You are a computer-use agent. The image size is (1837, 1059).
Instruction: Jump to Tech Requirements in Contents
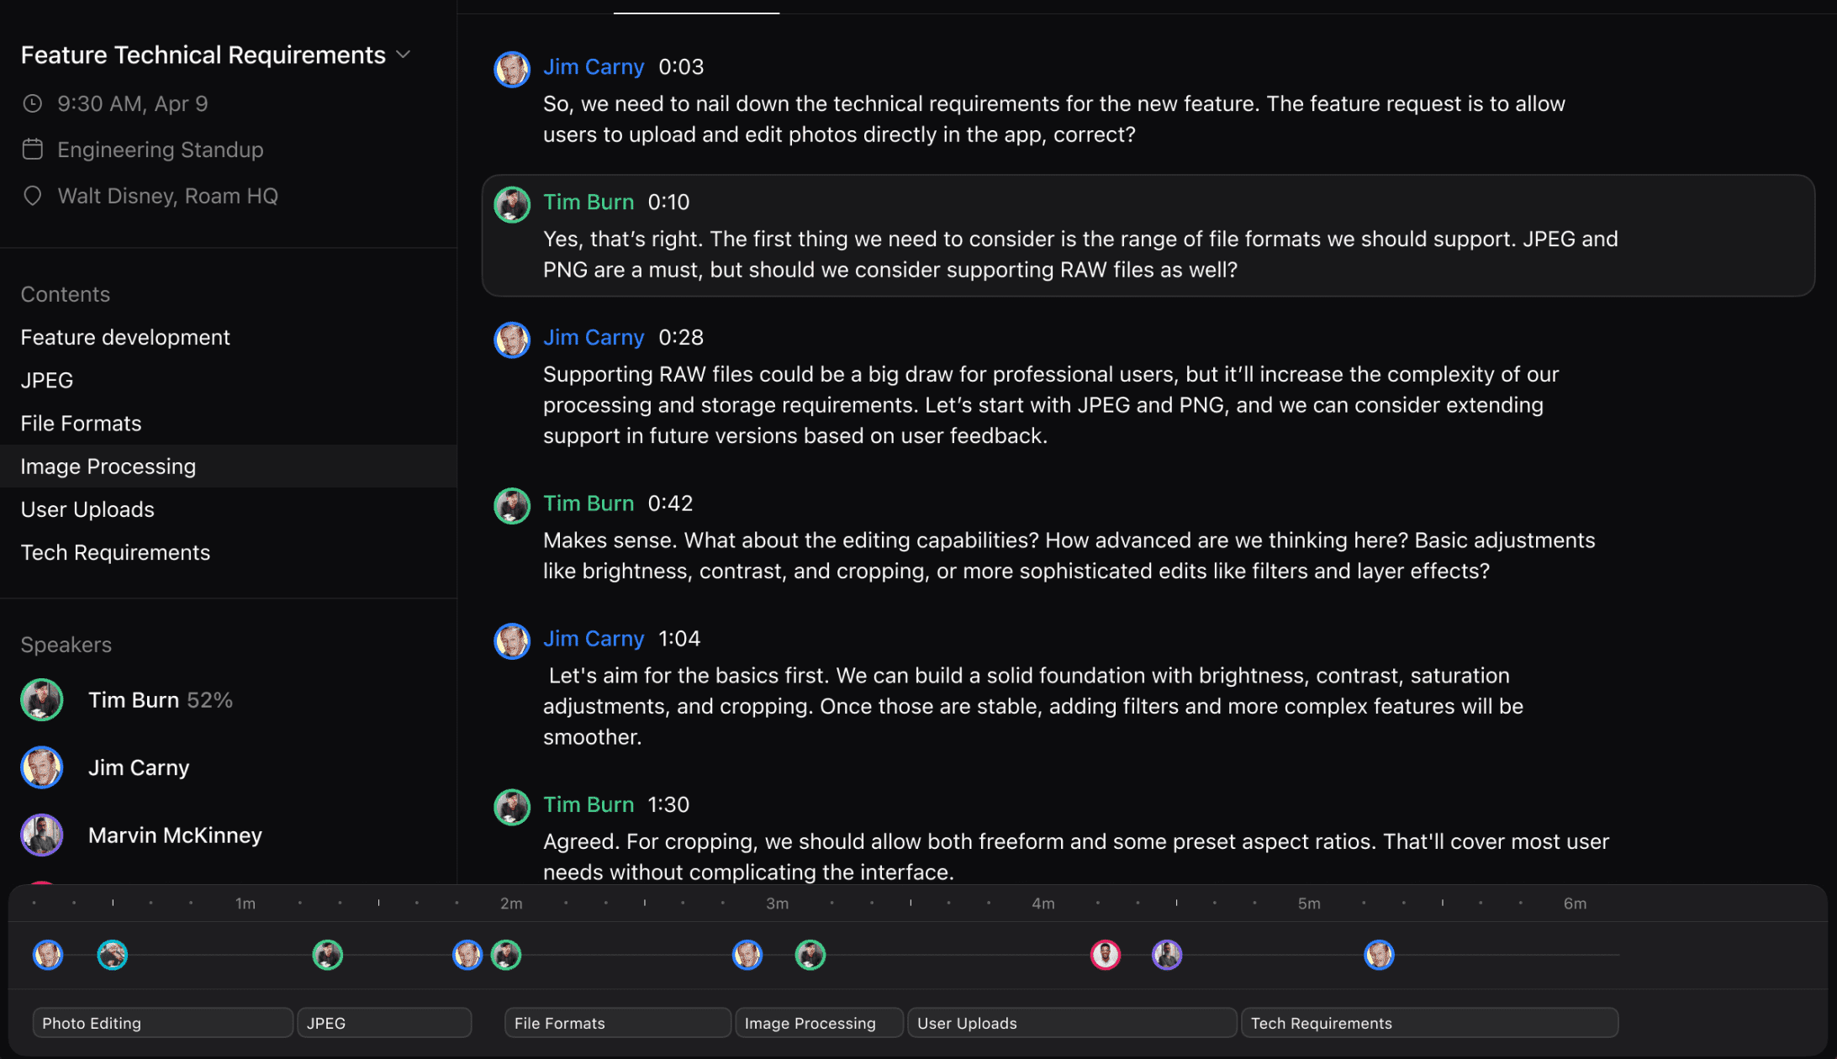click(115, 552)
